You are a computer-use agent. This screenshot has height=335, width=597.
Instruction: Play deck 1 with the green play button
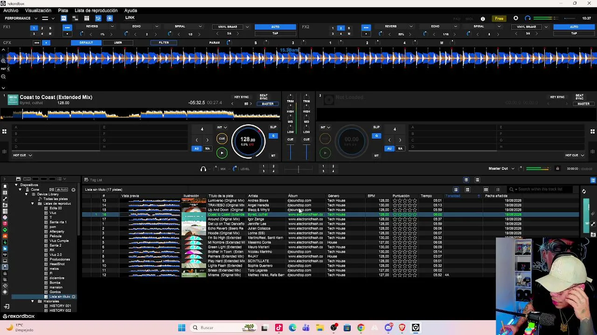pyautogui.click(x=222, y=153)
